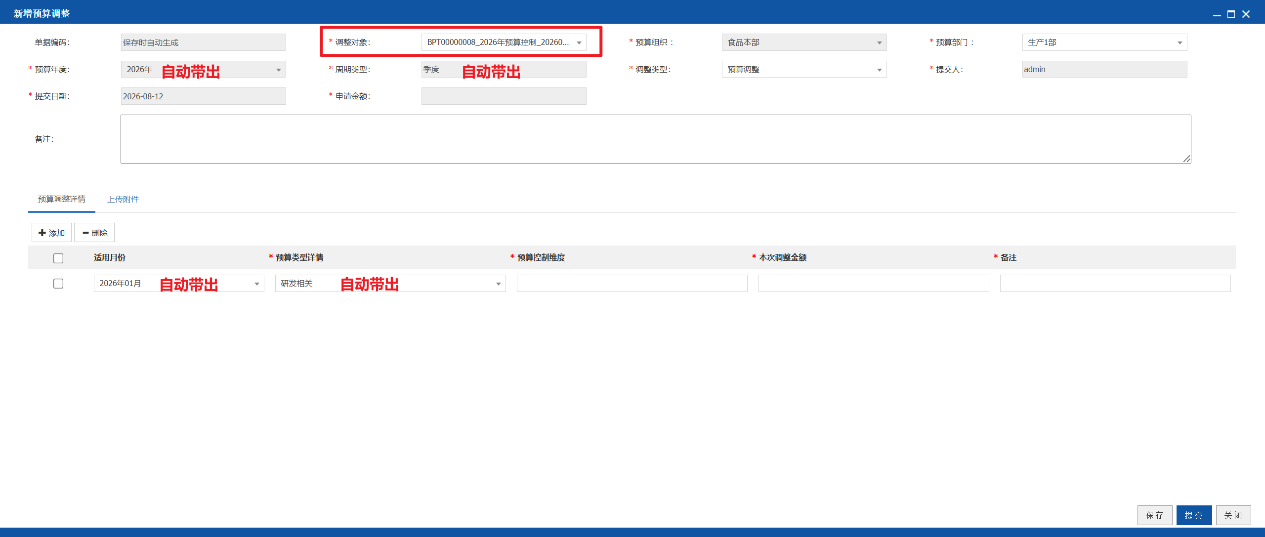
Task: Tick the select-all checkbox in table header
Action: click(x=58, y=258)
